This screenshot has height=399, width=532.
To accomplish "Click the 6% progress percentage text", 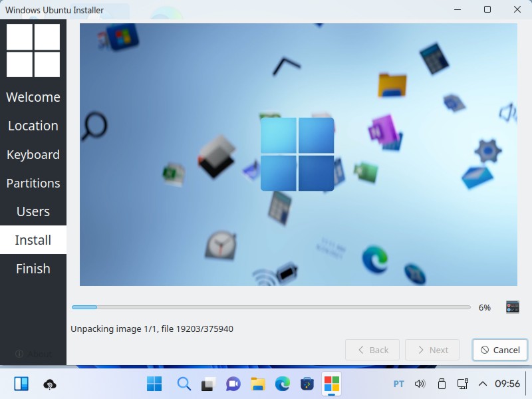I will [x=485, y=307].
